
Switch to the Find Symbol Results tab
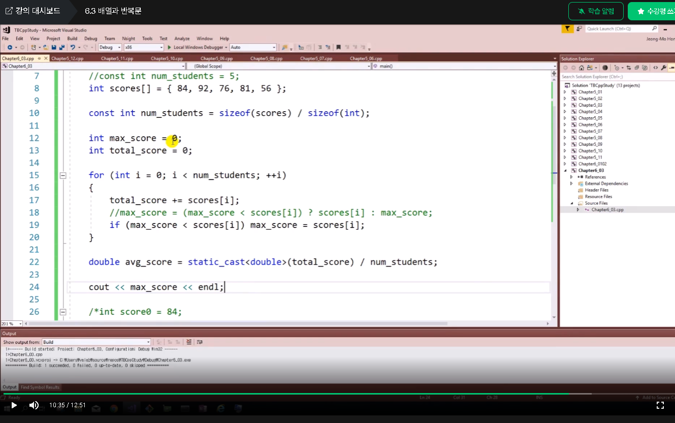point(40,387)
